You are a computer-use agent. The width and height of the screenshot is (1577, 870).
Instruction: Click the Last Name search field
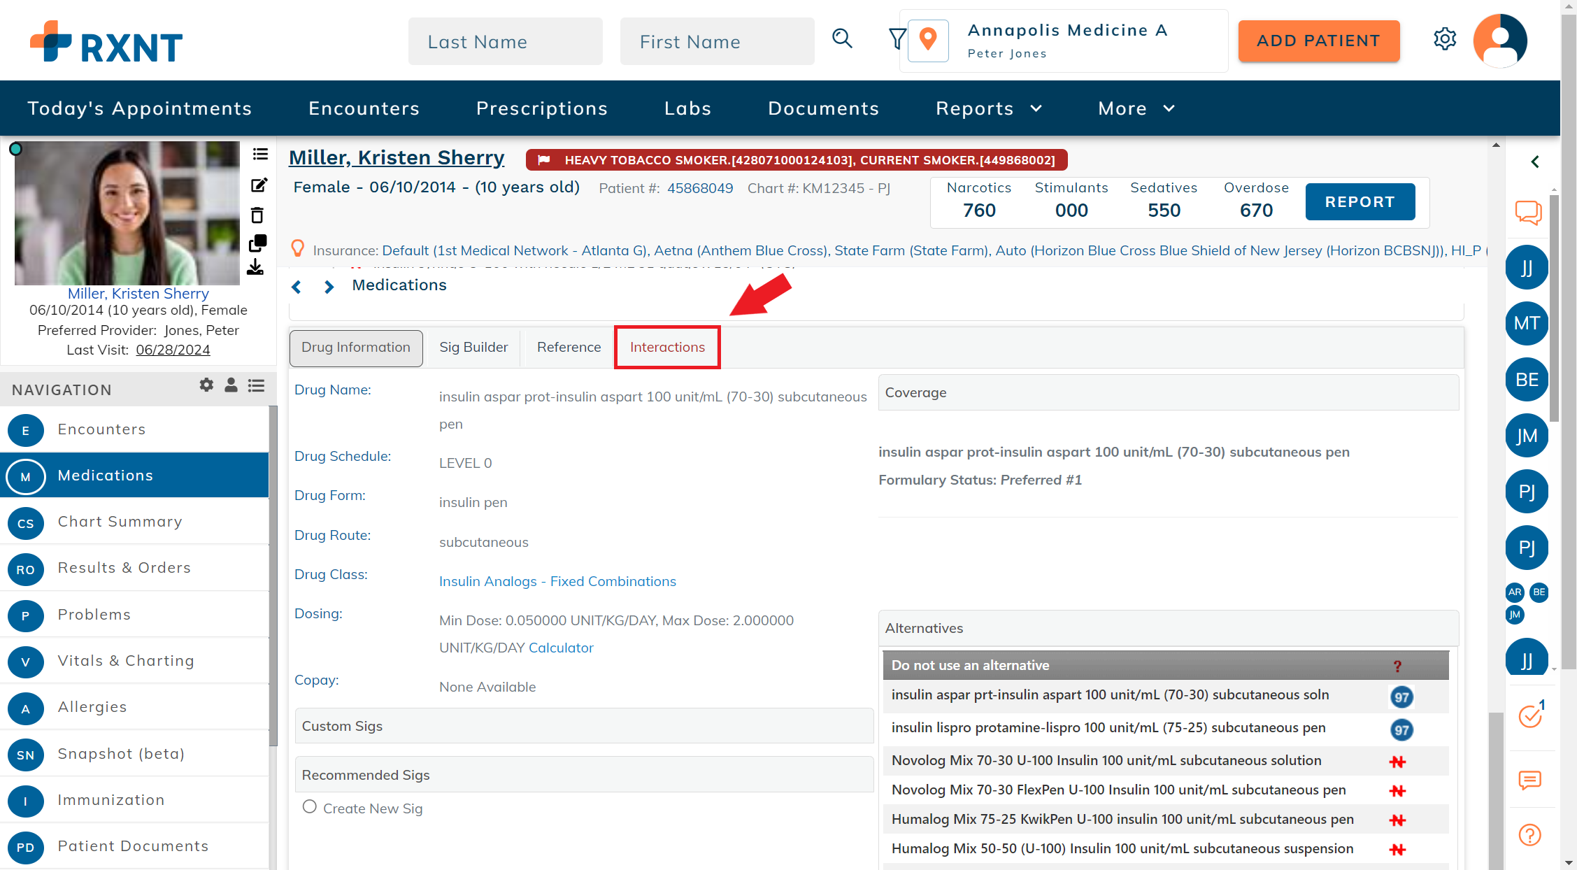click(x=505, y=42)
